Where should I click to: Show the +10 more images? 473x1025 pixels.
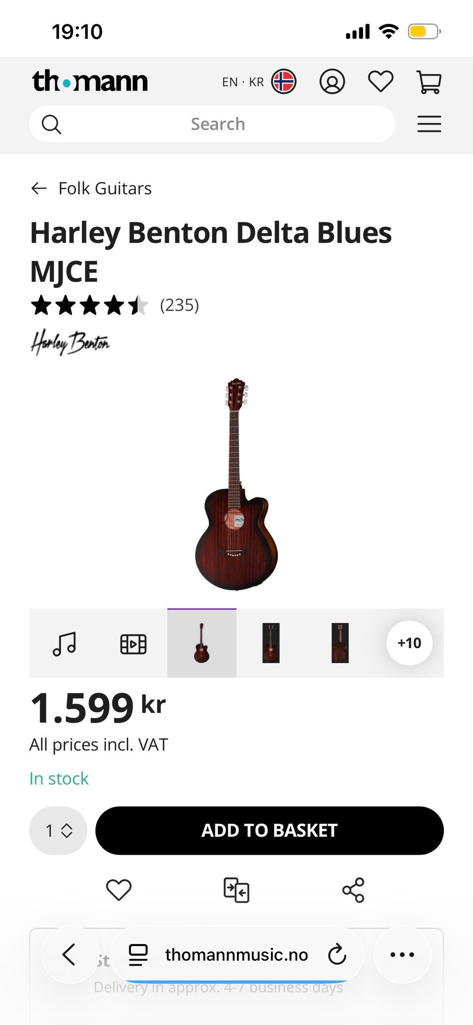409,643
